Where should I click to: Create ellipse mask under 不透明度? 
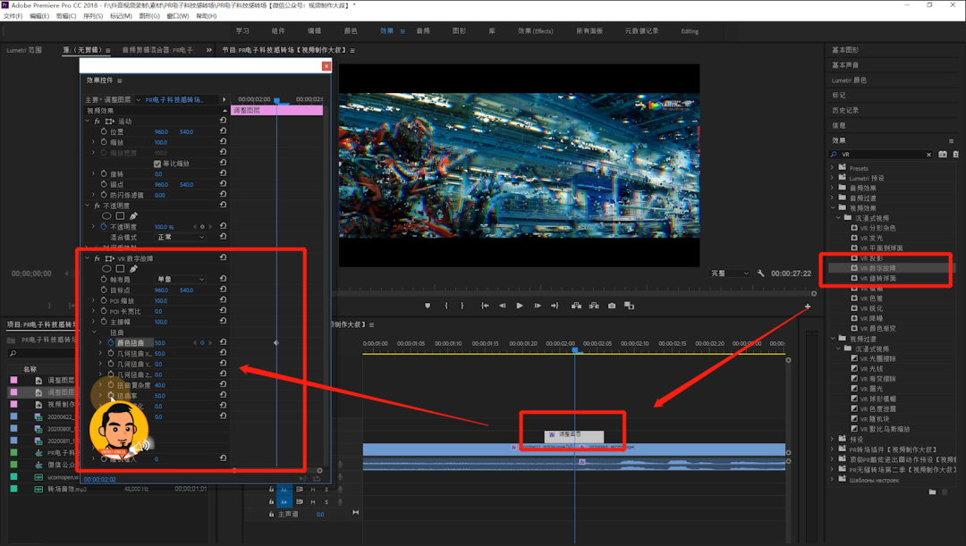(x=106, y=216)
